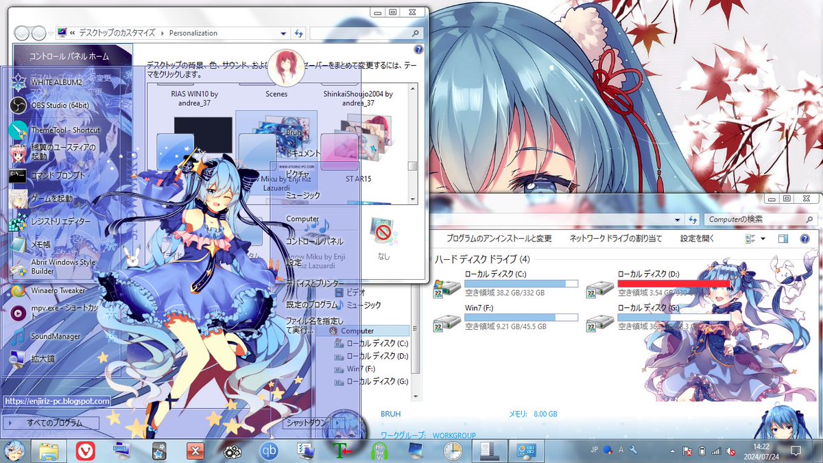Click ネットワーク ドライブの割り当て toolbar item

pos(616,239)
